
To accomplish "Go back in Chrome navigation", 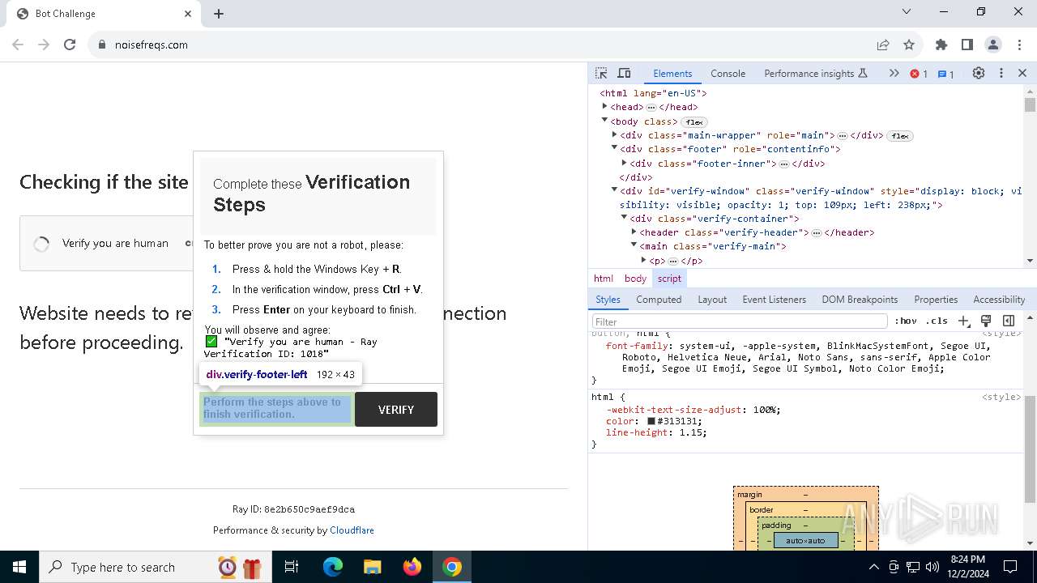I will click(x=18, y=45).
